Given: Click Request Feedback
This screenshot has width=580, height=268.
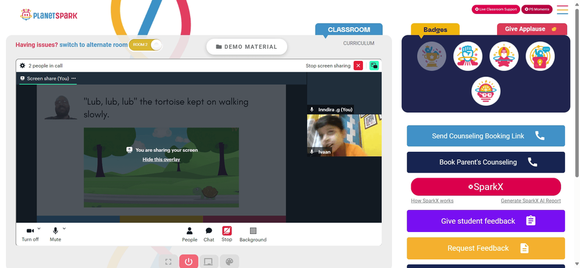Looking at the screenshot, I should tap(485, 248).
